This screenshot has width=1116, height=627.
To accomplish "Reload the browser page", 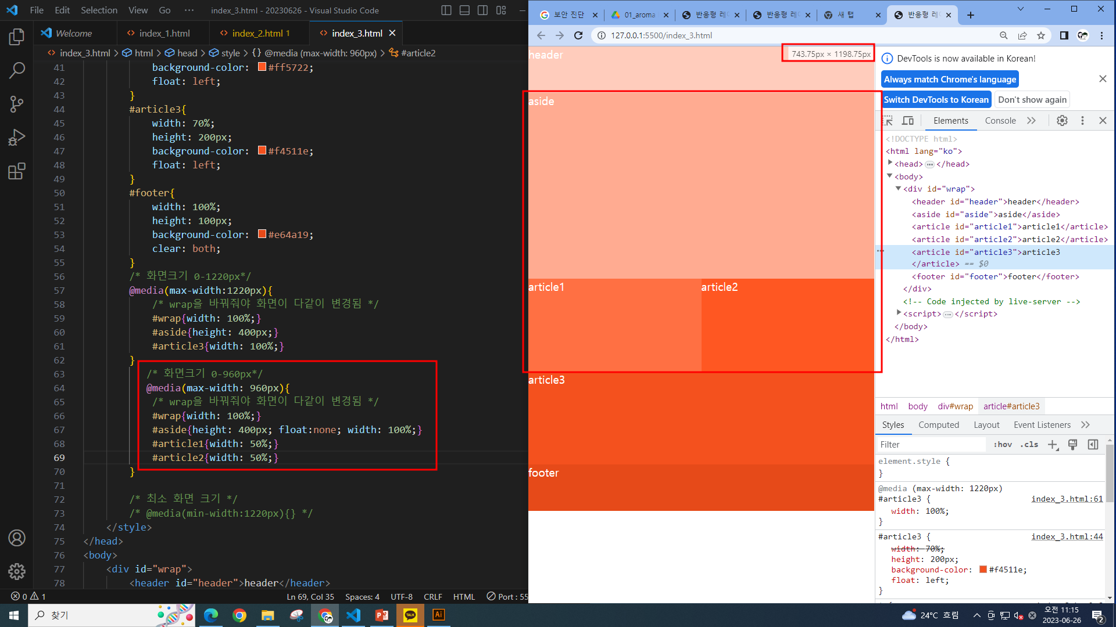I will pyautogui.click(x=578, y=35).
